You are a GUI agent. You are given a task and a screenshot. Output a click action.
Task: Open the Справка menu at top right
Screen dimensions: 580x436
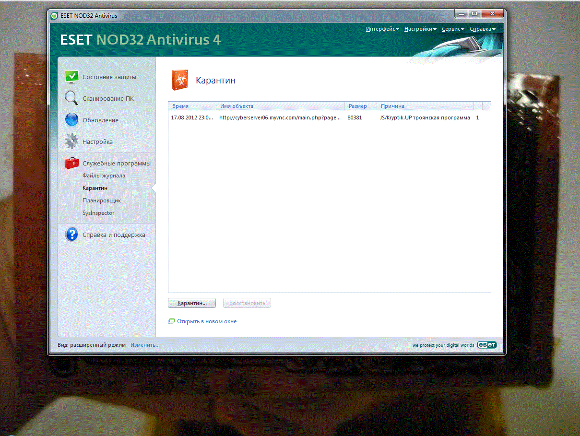482,29
